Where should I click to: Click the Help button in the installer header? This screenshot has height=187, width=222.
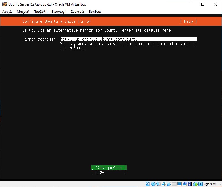pos(189,21)
